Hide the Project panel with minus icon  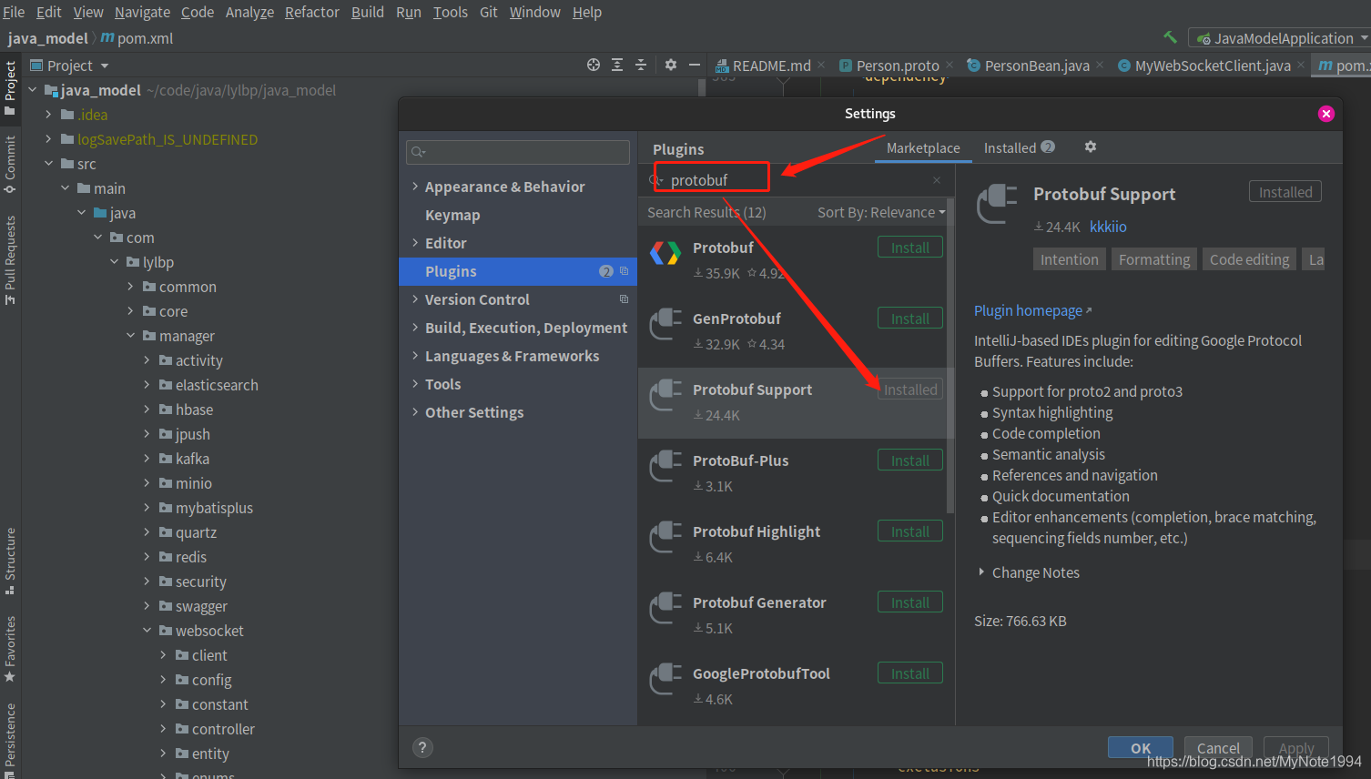tap(695, 65)
